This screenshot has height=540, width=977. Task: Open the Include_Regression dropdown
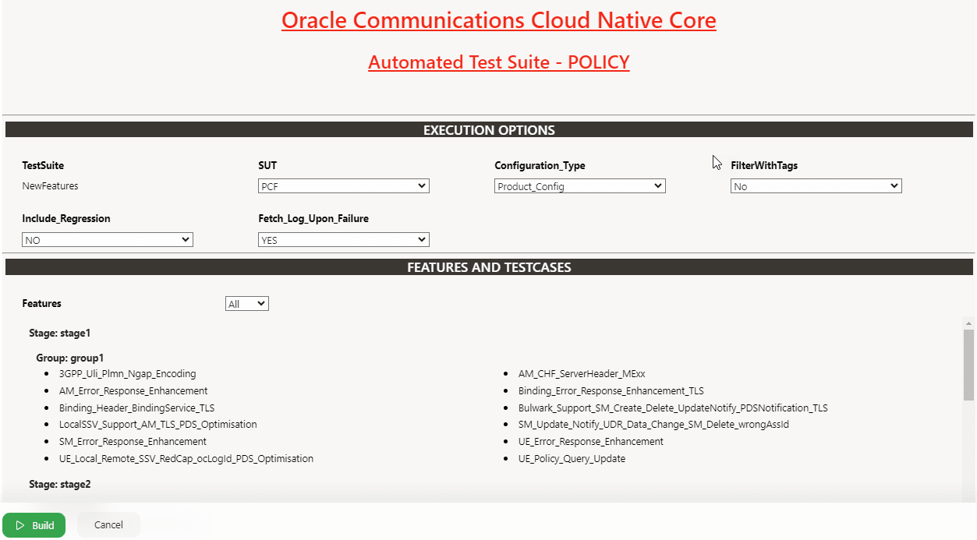[x=108, y=240]
